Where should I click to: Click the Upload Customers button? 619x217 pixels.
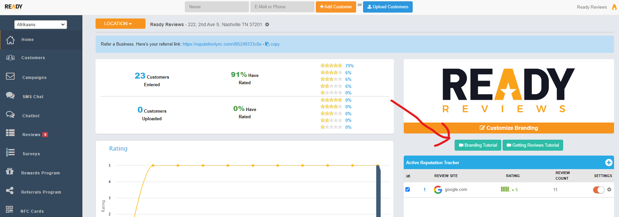[x=388, y=7]
